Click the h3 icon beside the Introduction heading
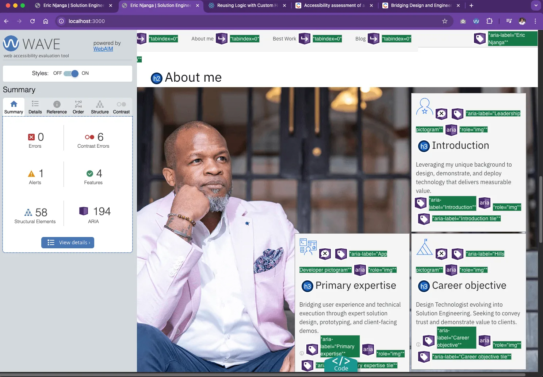Screen dimensions: 543x377 (424, 146)
